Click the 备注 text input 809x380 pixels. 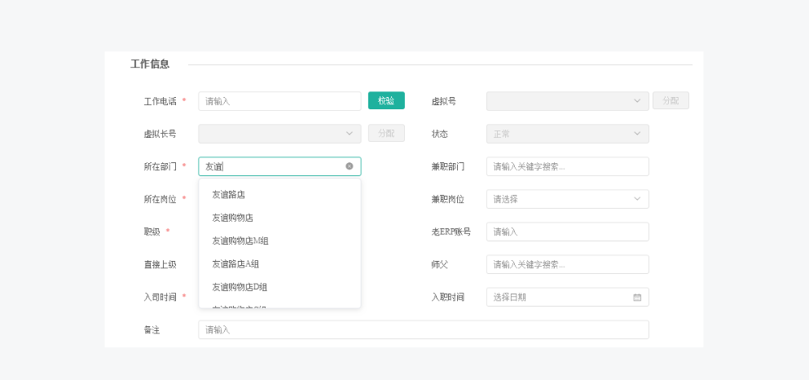[x=423, y=329]
